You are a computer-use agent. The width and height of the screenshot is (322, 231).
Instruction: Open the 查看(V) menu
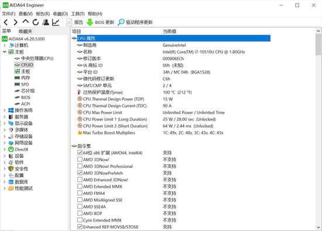[25, 14]
